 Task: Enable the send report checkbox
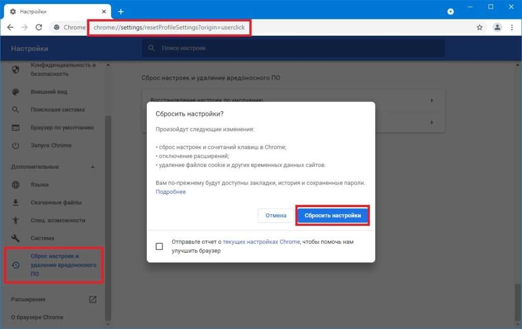159,246
